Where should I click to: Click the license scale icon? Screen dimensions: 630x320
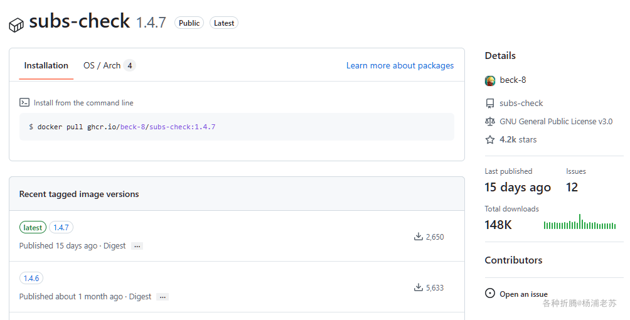click(x=490, y=122)
